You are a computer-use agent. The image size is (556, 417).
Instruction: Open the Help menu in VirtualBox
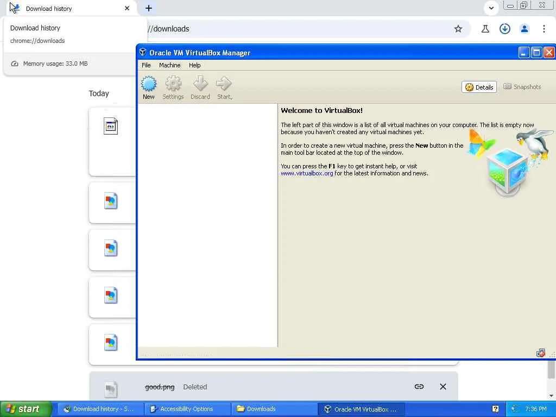pos(195,65)
